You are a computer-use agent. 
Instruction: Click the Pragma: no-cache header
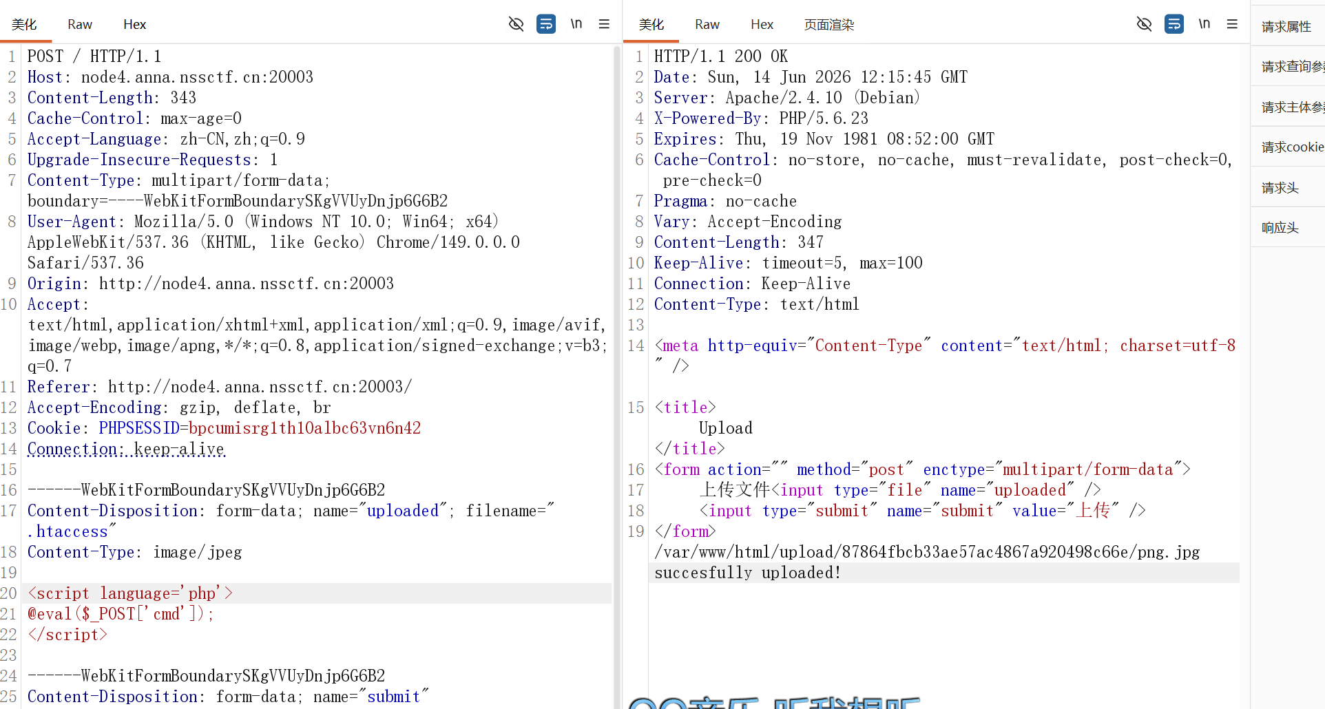[725, 201]
